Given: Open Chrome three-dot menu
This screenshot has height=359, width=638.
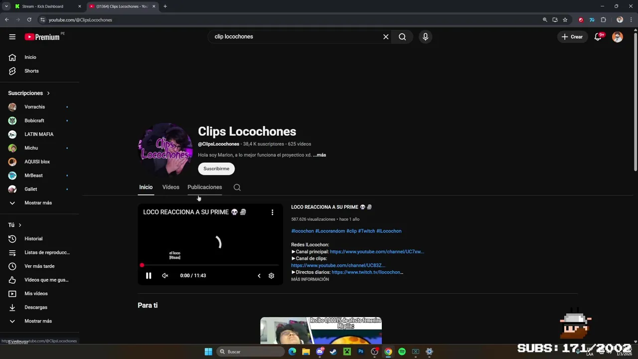Looking at the screenshot, I should [x=631, y=20].
